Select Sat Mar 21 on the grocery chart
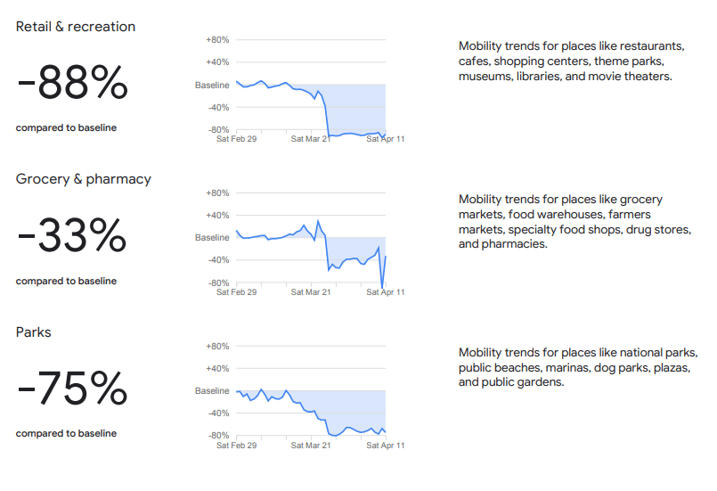 pos(311,292)
